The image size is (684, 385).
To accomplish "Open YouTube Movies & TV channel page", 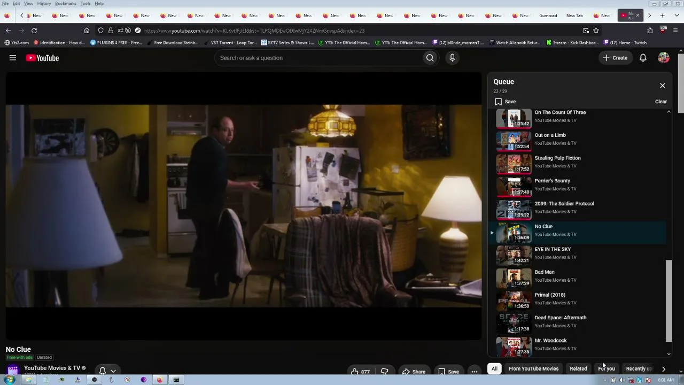I will point(52,368).
